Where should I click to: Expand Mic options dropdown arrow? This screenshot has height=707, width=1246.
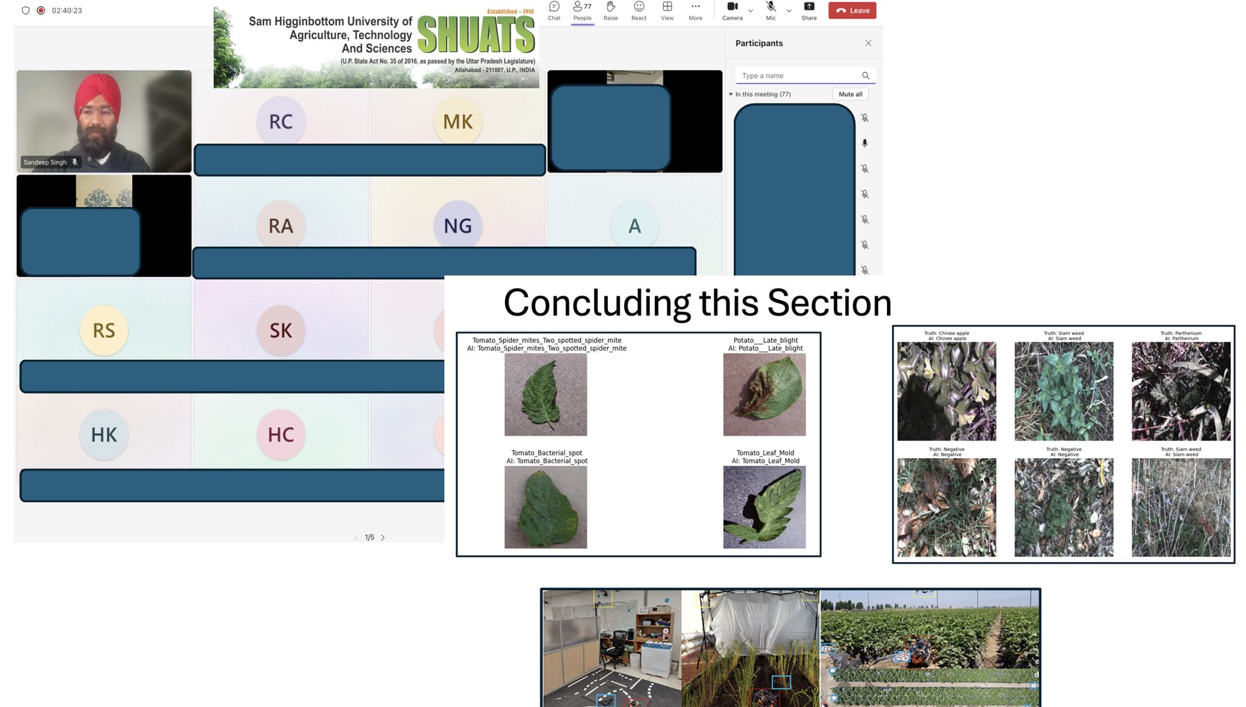tap(789, 10)
